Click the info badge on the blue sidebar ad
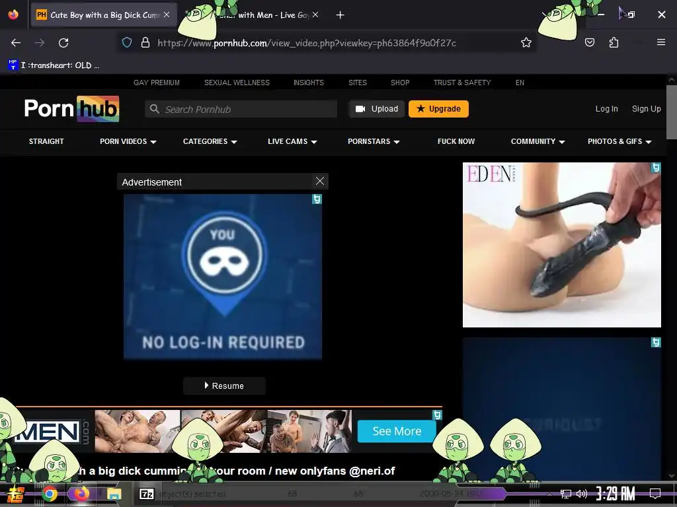The width and height of the screenshot is (677, 507). point(656,343)
